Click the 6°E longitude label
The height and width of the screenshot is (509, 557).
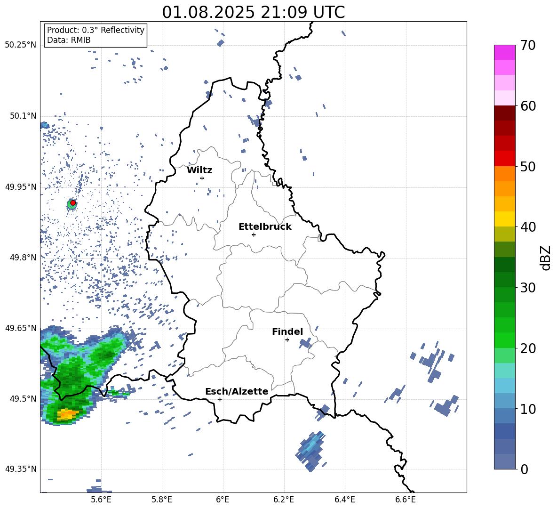(x=223, y=500)
